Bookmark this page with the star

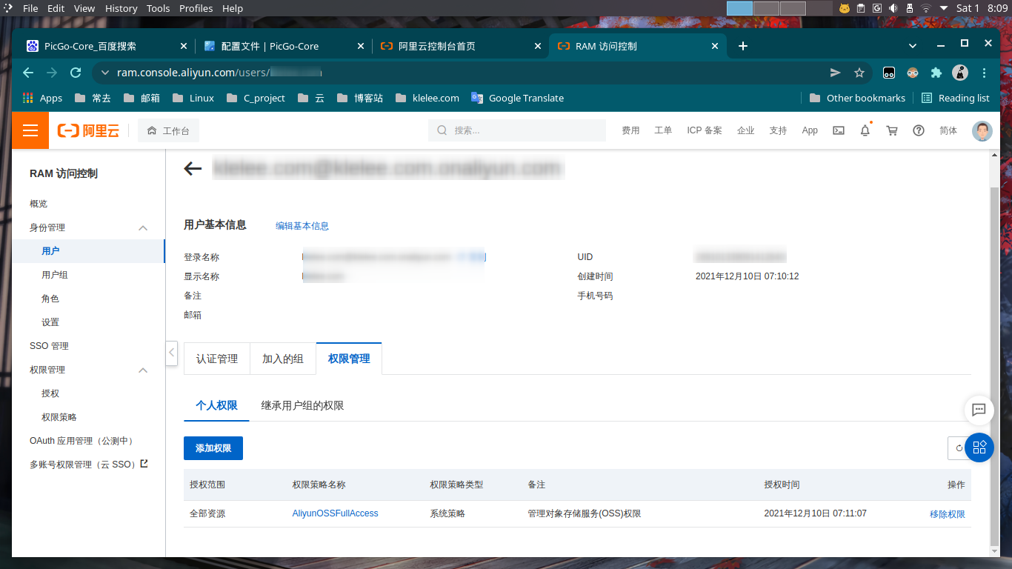click(x=859, y=73)
